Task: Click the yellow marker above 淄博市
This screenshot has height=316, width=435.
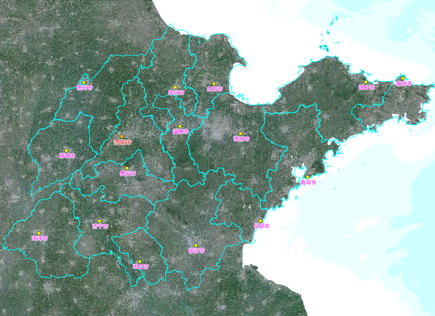Action: pos(180,126)
